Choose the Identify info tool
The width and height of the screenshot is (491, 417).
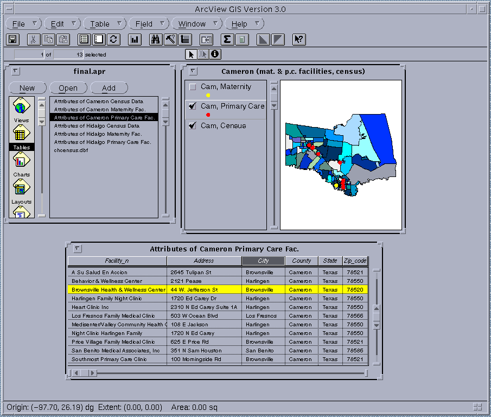(215, 54)
